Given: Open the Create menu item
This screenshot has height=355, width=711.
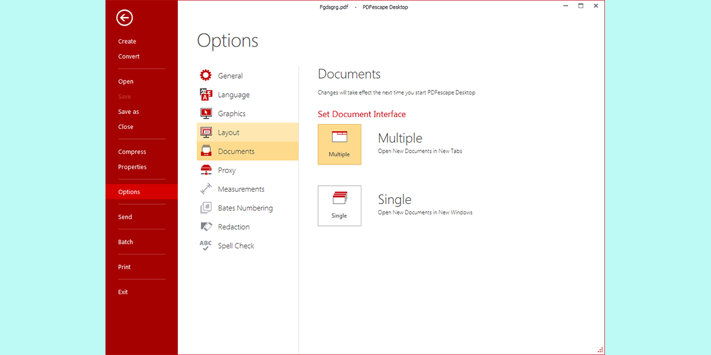Looking at the screenshot, I should (x=127, y=41).
